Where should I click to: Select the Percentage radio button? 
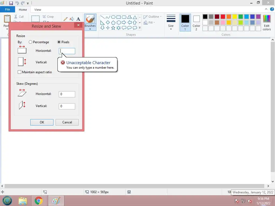pos(31,42)
